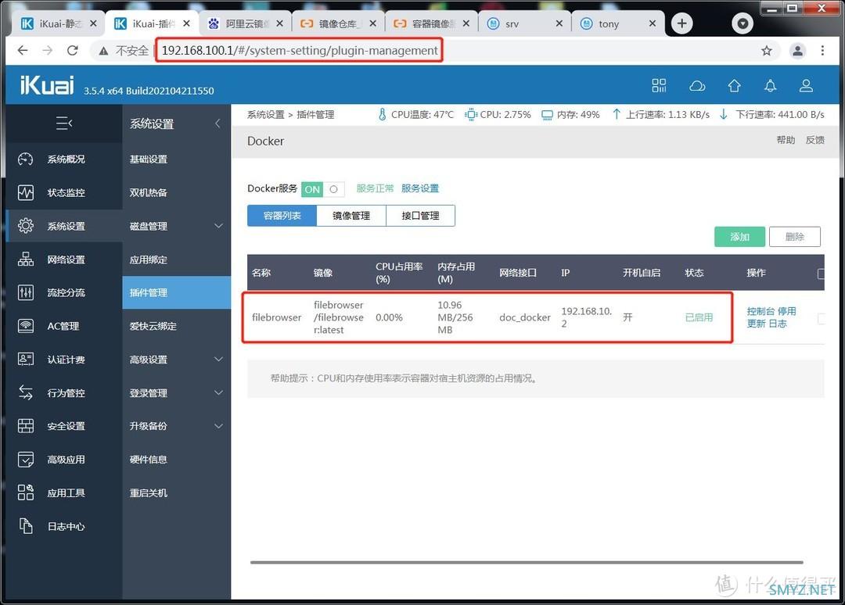Collapse the sidebar with the hamburger icon
The height and width of the screenshot is (605, 845).
point(64,124)
